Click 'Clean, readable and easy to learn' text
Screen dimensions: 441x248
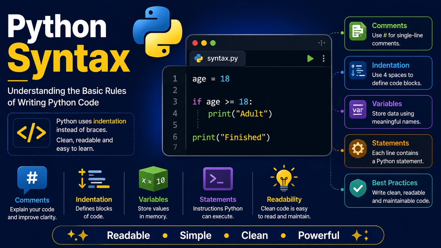point(84,144)
